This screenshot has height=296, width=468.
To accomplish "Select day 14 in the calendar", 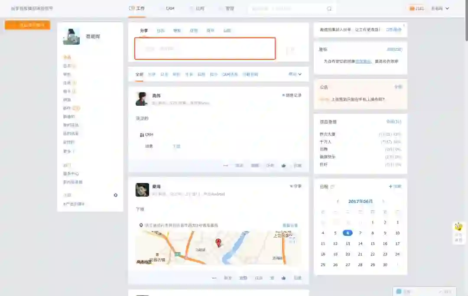I will pyautogui.click(x=360, y=244).
